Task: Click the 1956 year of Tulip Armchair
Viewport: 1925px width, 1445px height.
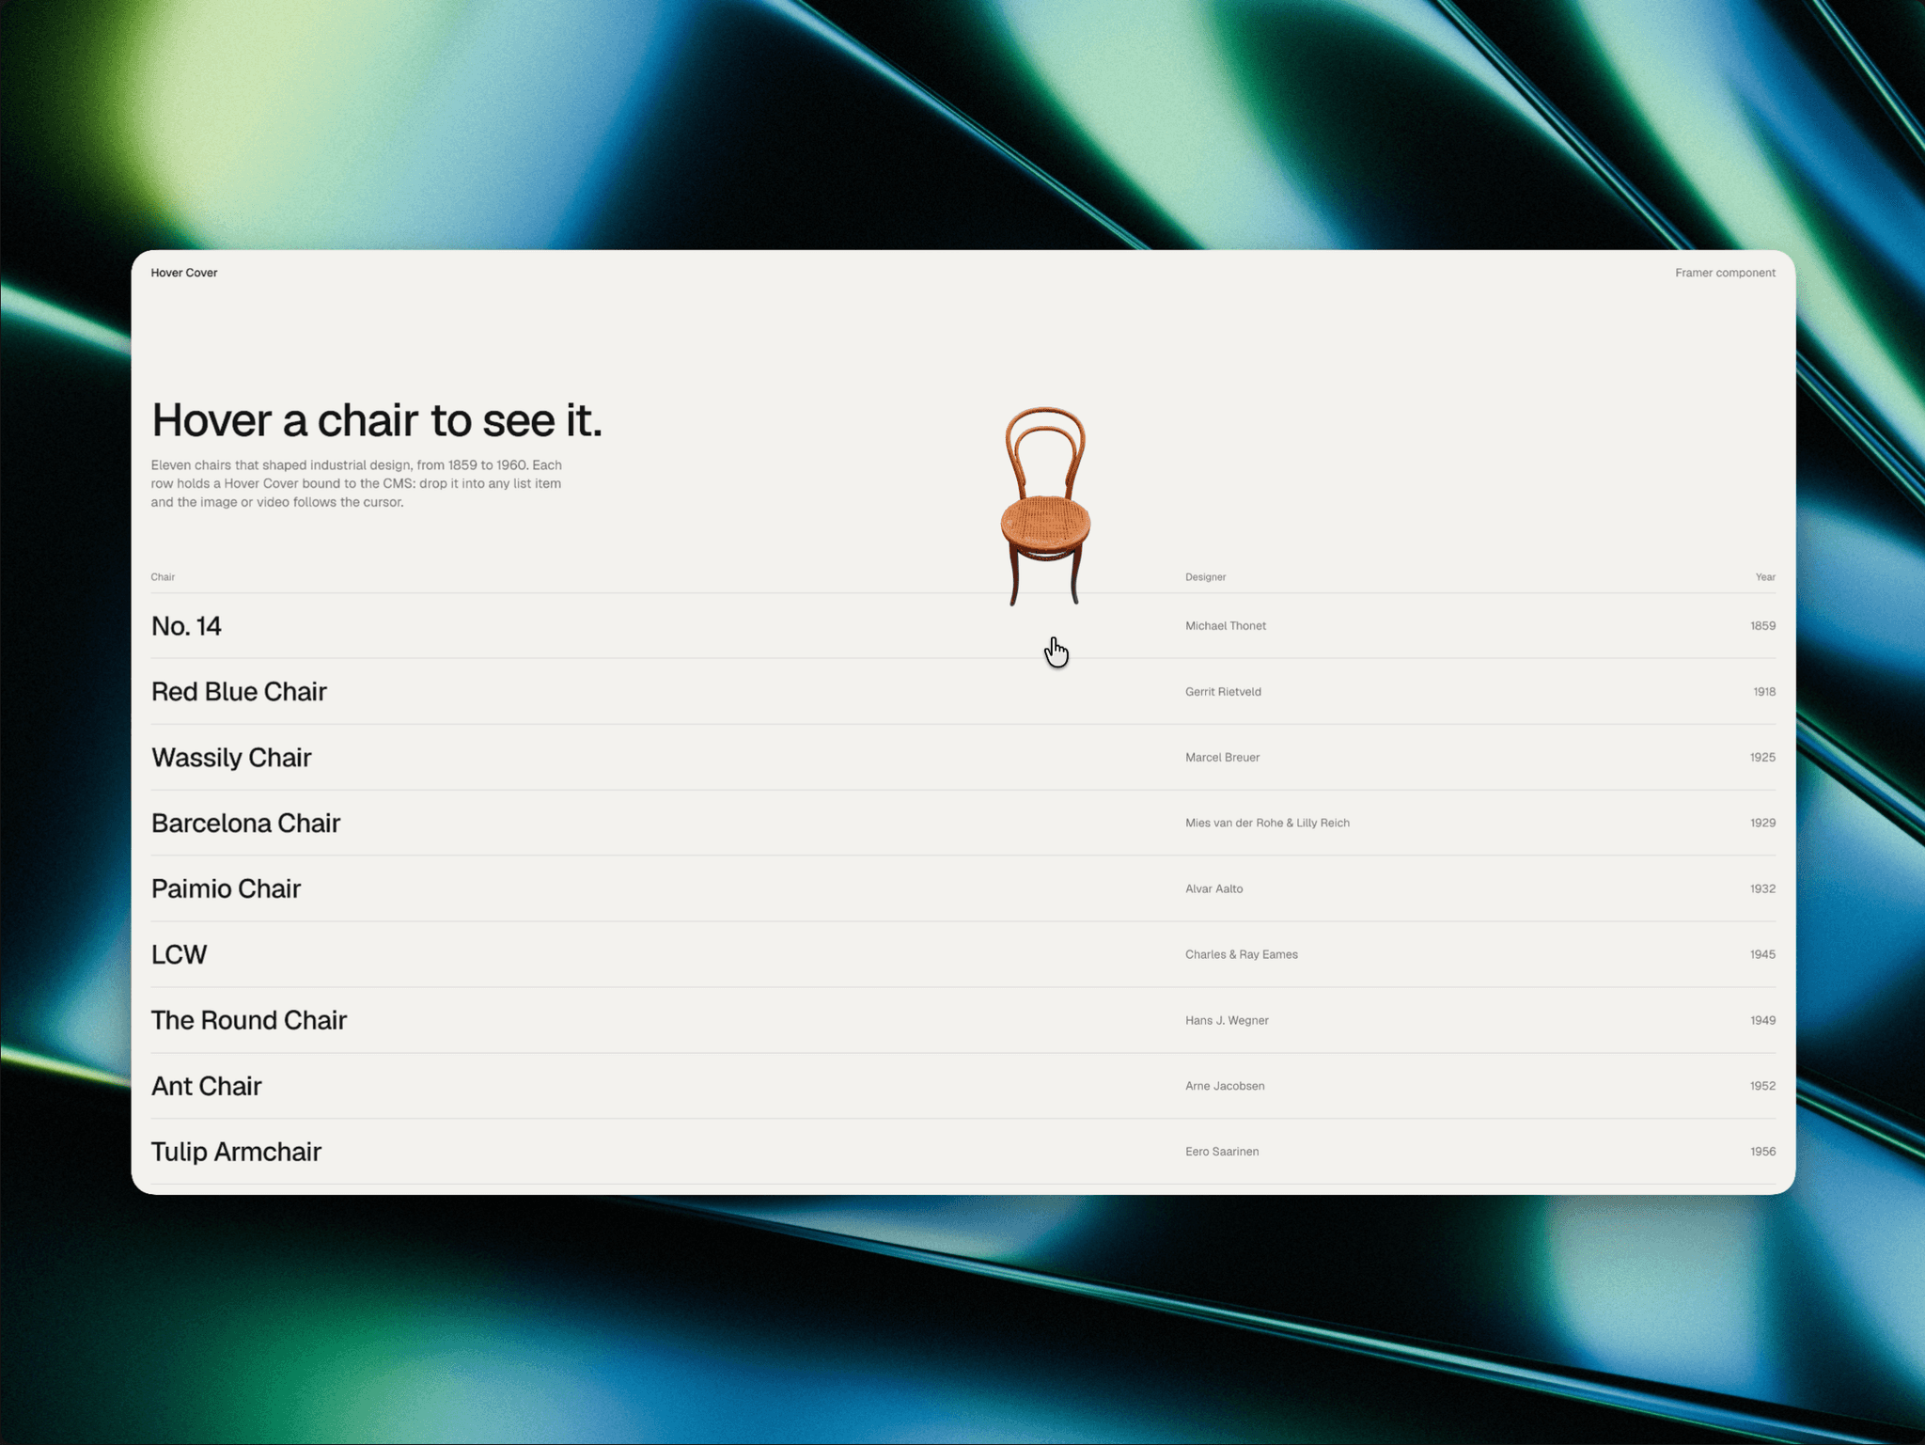Action: [1762, 1152]
